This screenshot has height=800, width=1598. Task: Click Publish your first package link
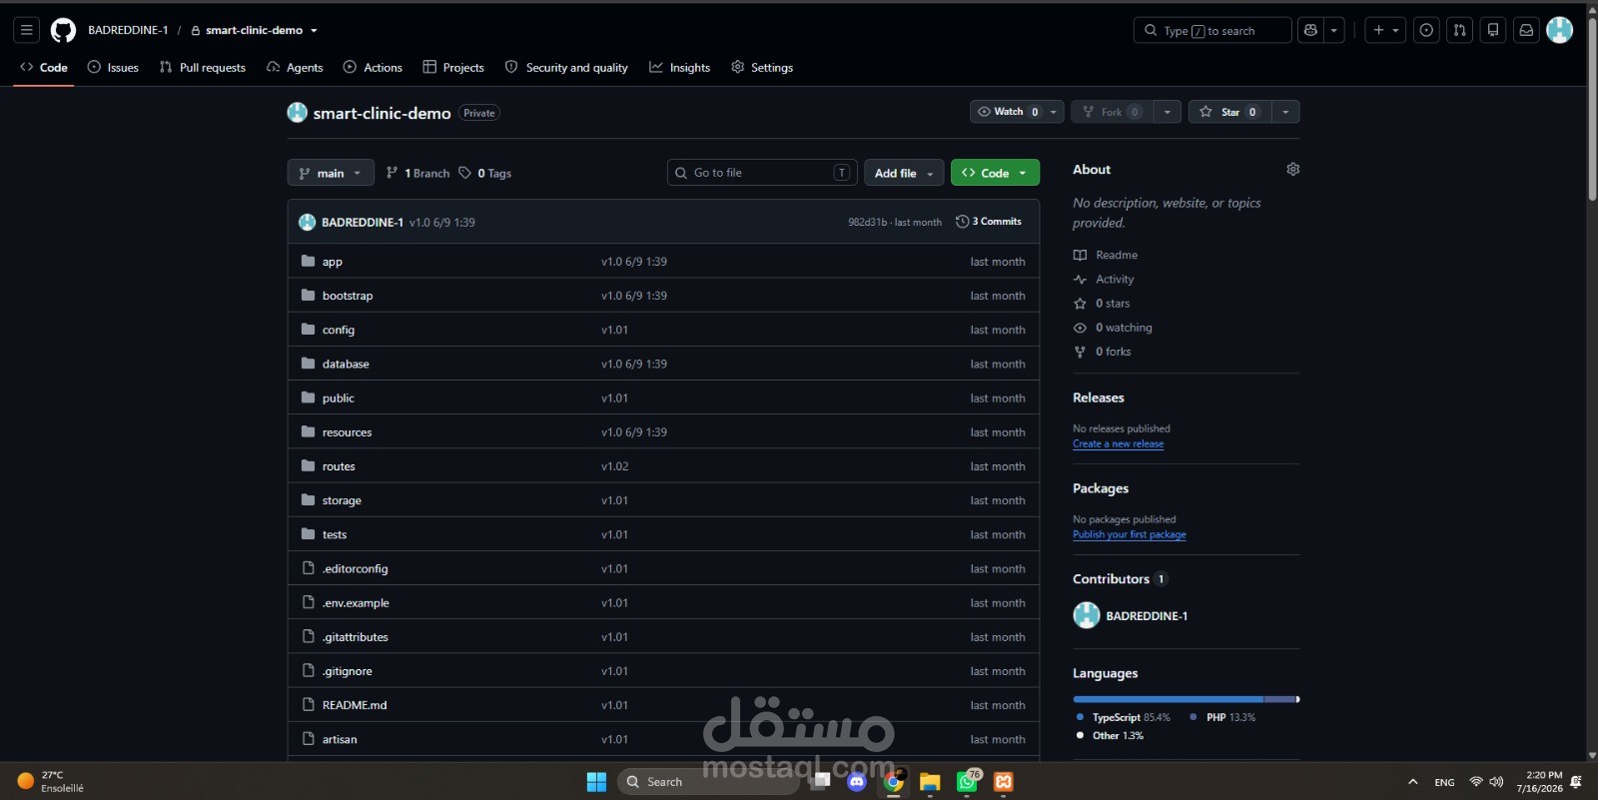tap(1130, 534)
